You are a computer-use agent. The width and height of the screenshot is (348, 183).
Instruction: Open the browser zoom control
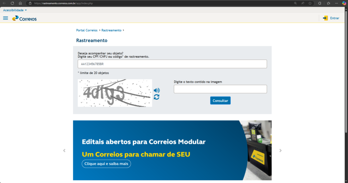coord(295,3)
